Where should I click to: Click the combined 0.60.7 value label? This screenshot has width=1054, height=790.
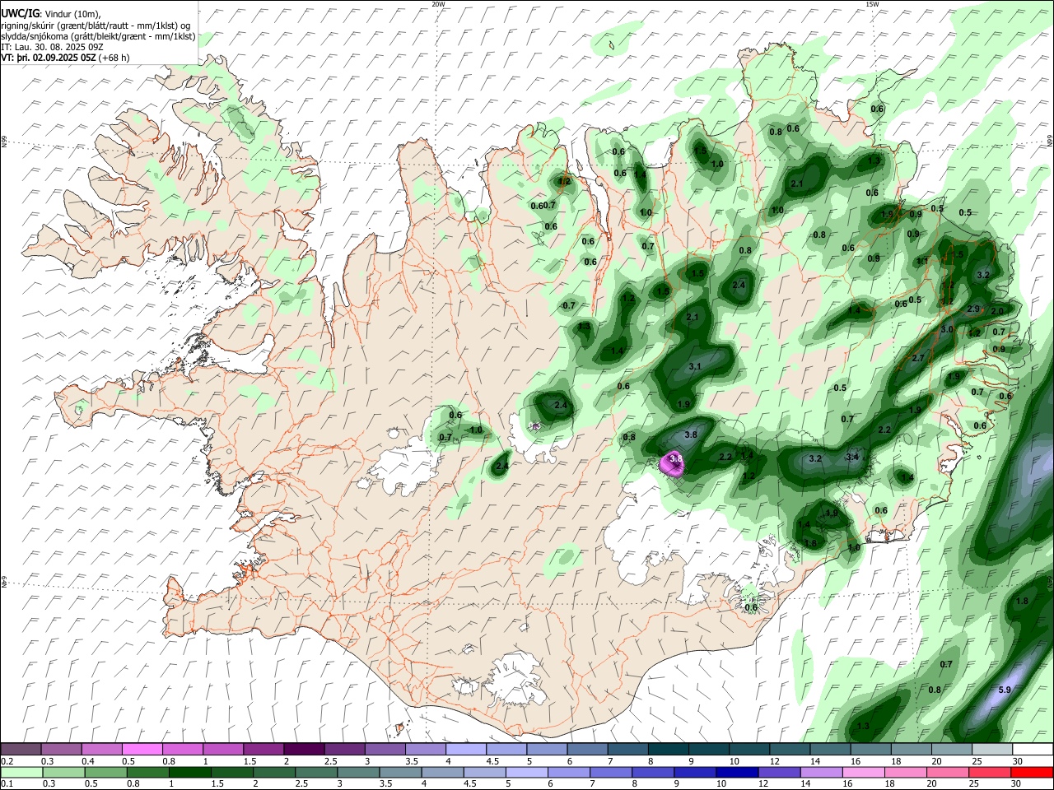[x=543, y=206]
